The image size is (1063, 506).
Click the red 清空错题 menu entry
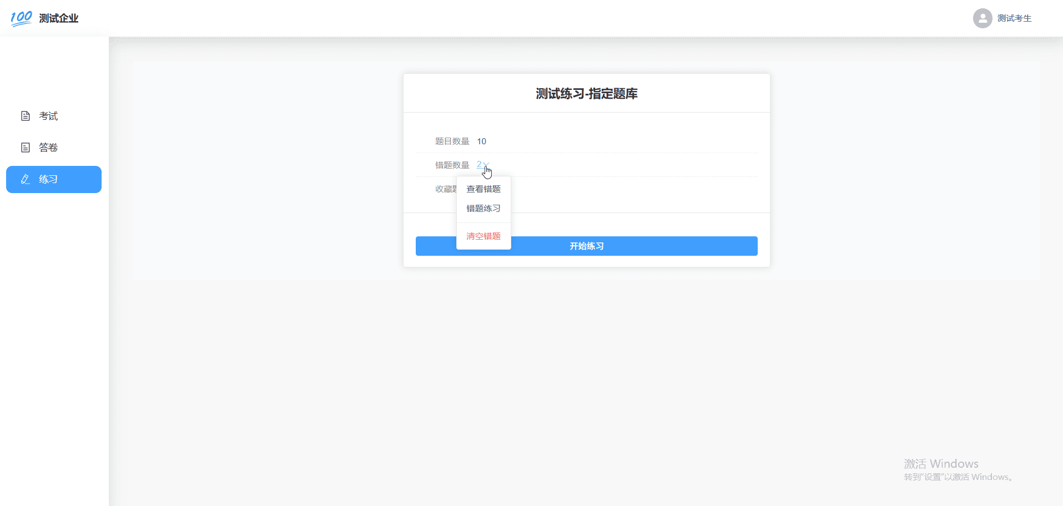point(483,236)
